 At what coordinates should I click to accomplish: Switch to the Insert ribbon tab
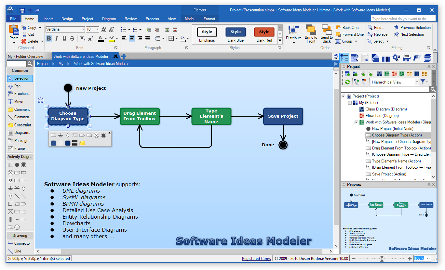click(x=48, y=19)
